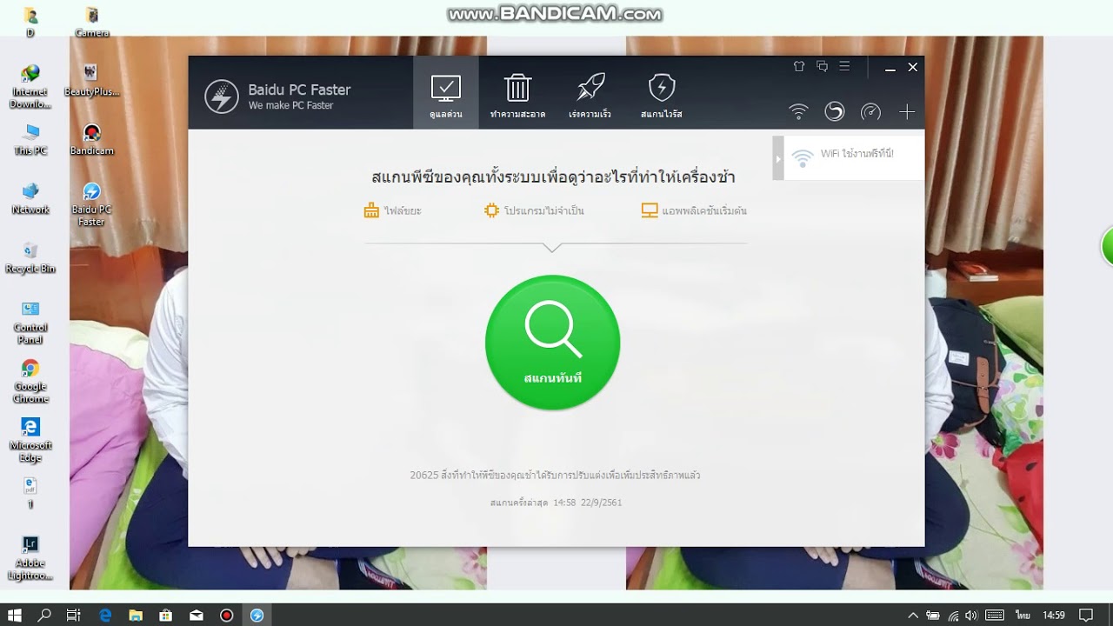Select the ไฟล์ขยะ junk files item
Viewport: 1113px width, 626px height.
392,210
